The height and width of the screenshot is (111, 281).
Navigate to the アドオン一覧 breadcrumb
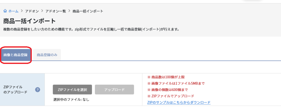[x=56, y=11]
